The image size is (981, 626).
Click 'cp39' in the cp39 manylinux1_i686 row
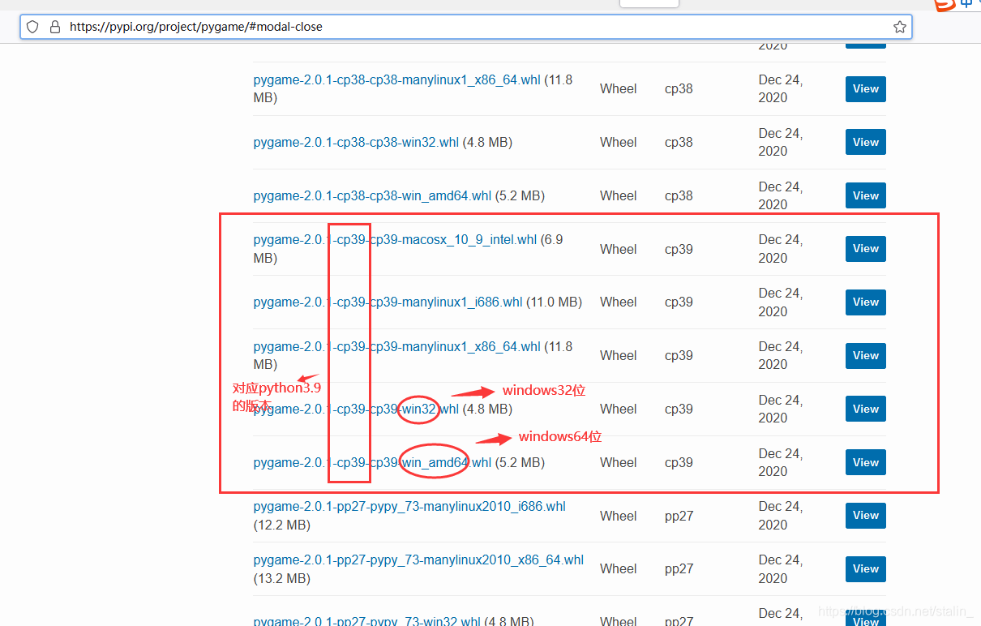point(679,302)
